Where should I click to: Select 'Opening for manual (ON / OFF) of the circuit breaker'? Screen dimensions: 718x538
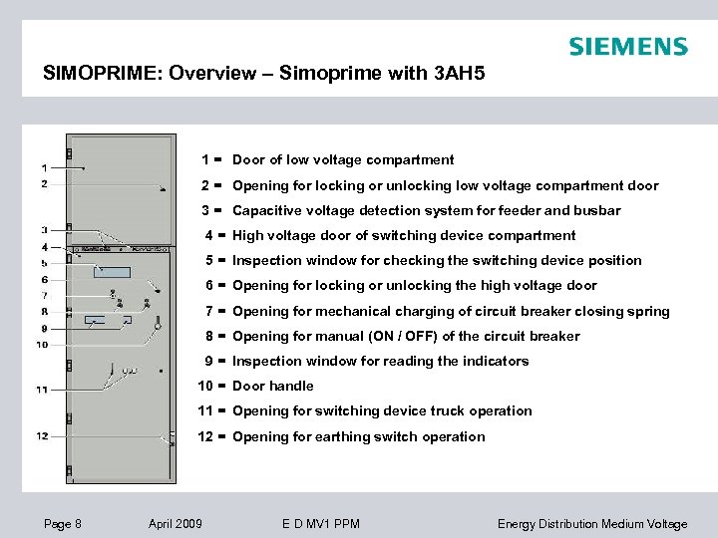pos(406,336)
